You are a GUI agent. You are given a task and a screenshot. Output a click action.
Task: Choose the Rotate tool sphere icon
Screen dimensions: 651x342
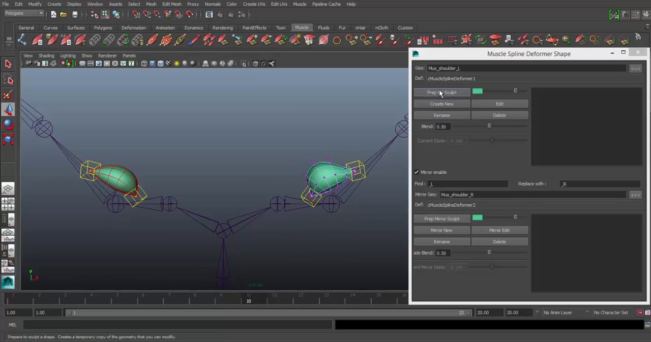[8, 124]
